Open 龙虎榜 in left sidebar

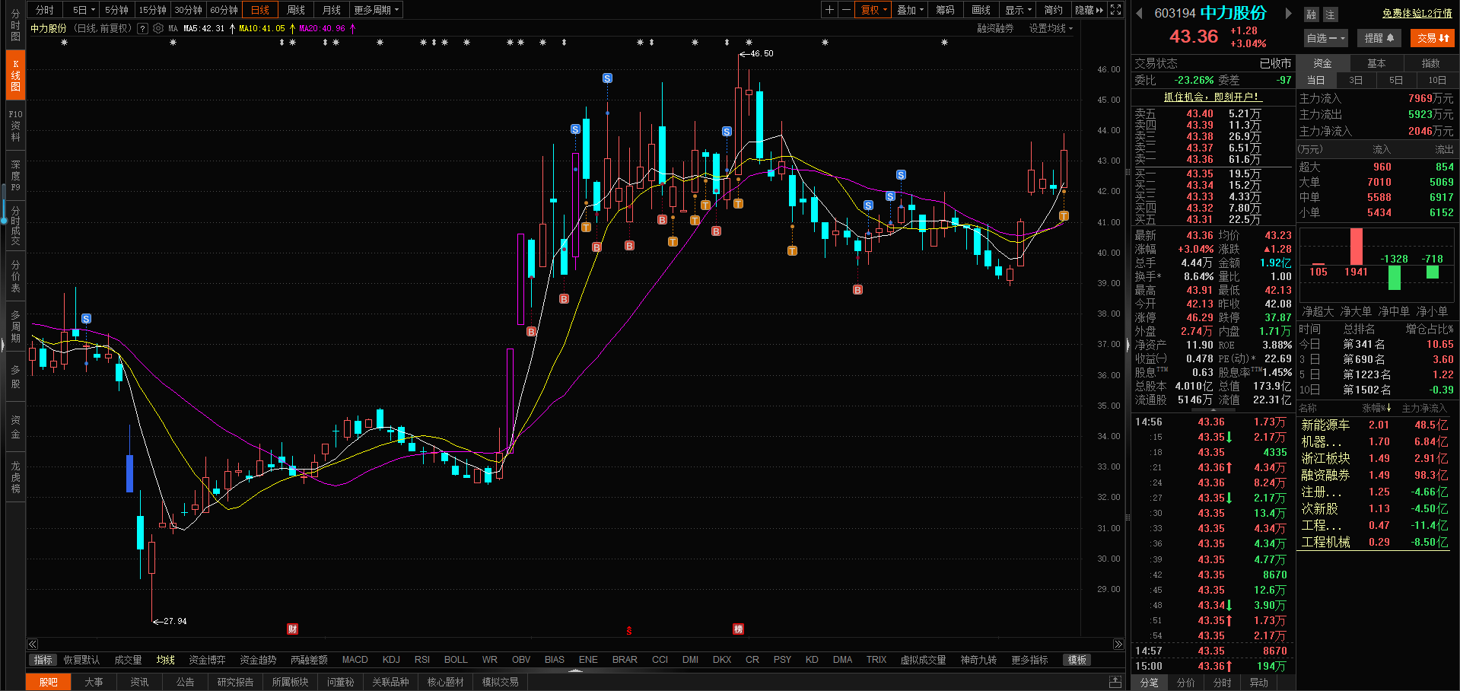pyautogui.click(x=15, y=477)
